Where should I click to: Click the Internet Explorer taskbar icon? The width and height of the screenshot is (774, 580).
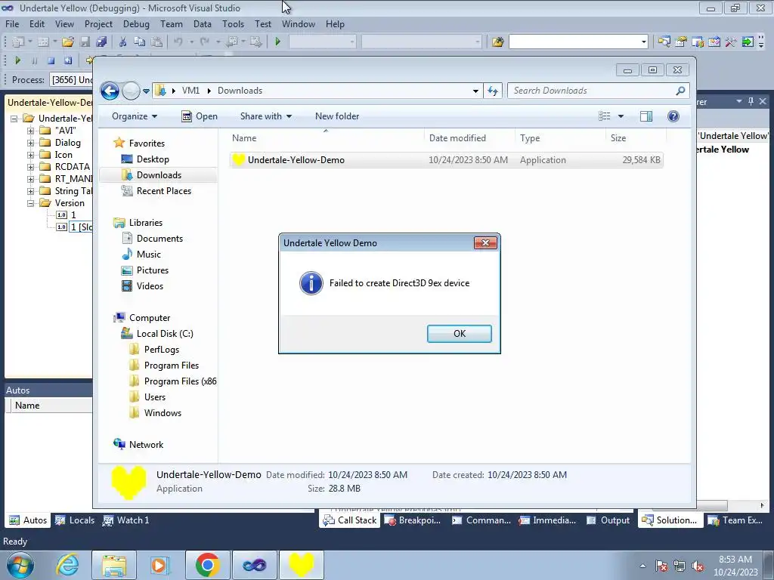tap(67, 565)
